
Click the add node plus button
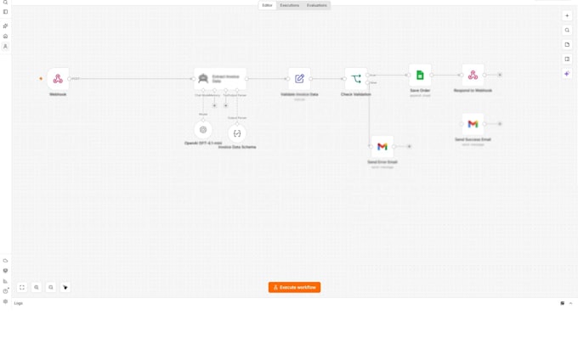pos(567,16)
